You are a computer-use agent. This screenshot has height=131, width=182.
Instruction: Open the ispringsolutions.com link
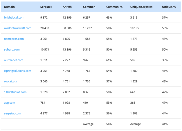(17, 71)
